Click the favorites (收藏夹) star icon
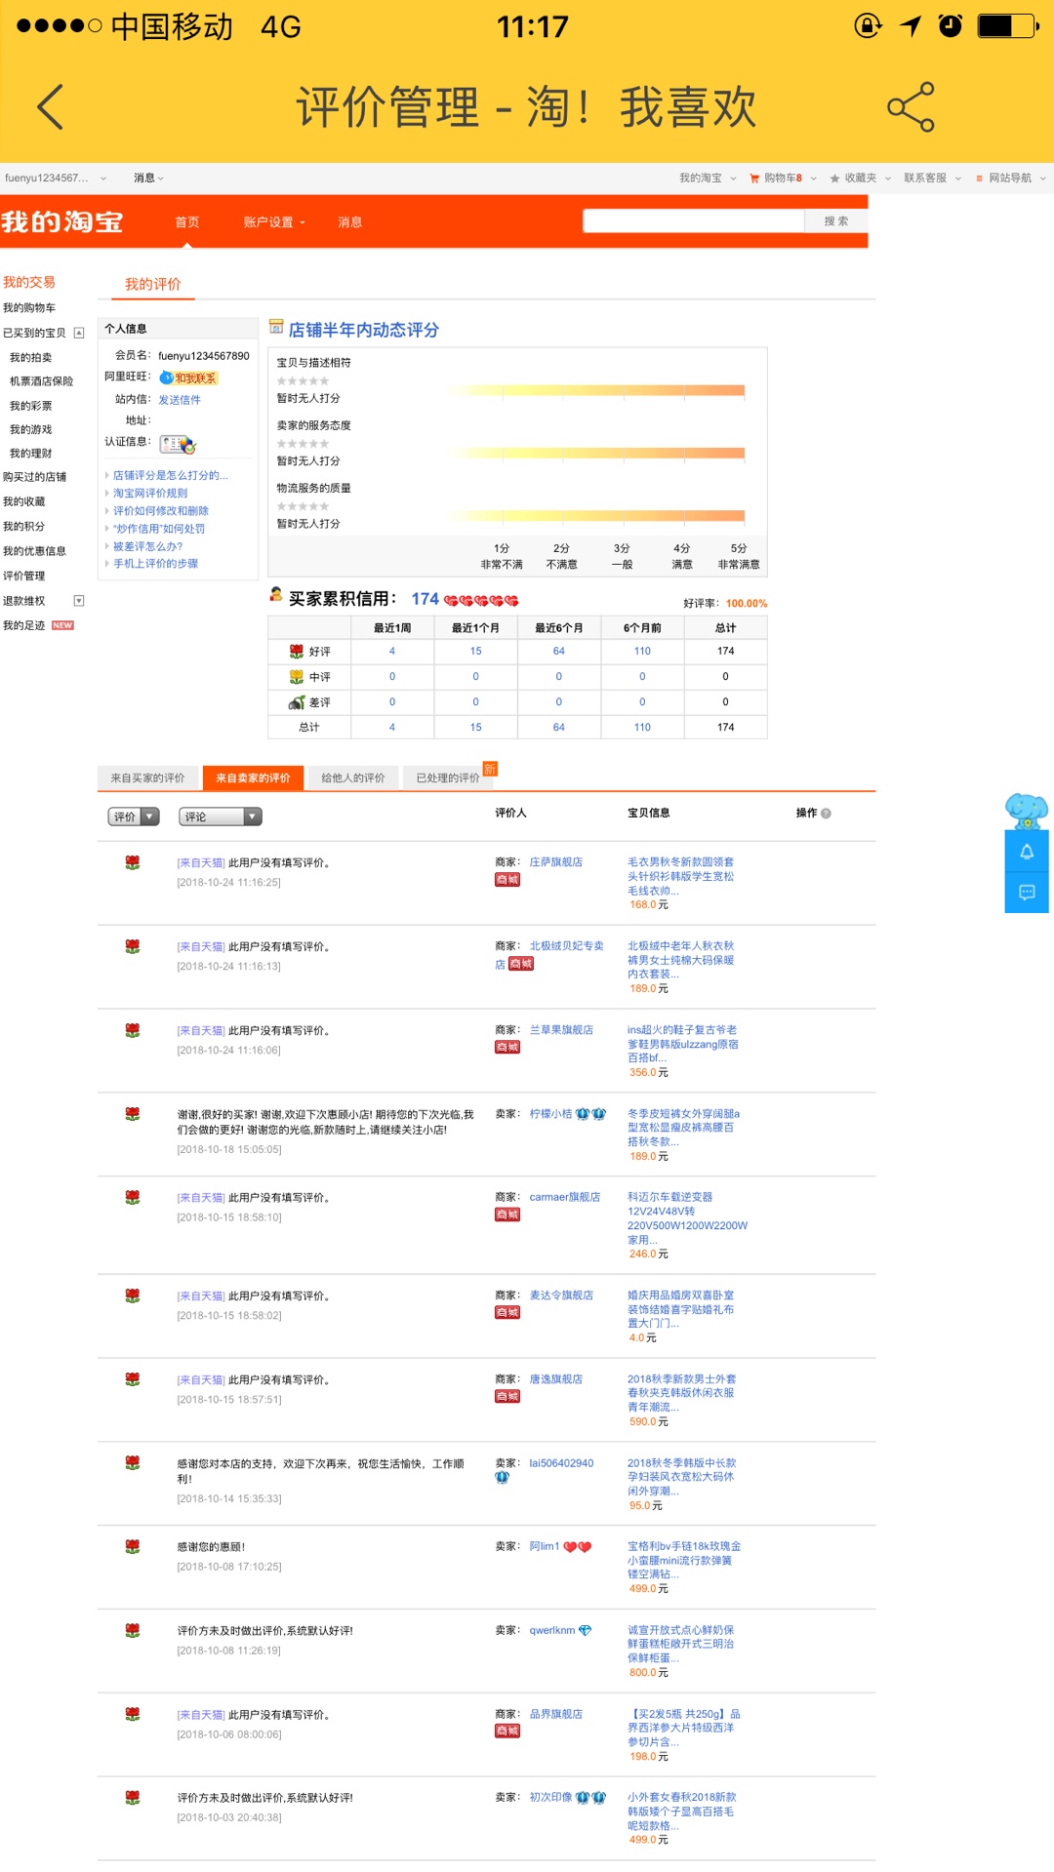 coord(834,179)
